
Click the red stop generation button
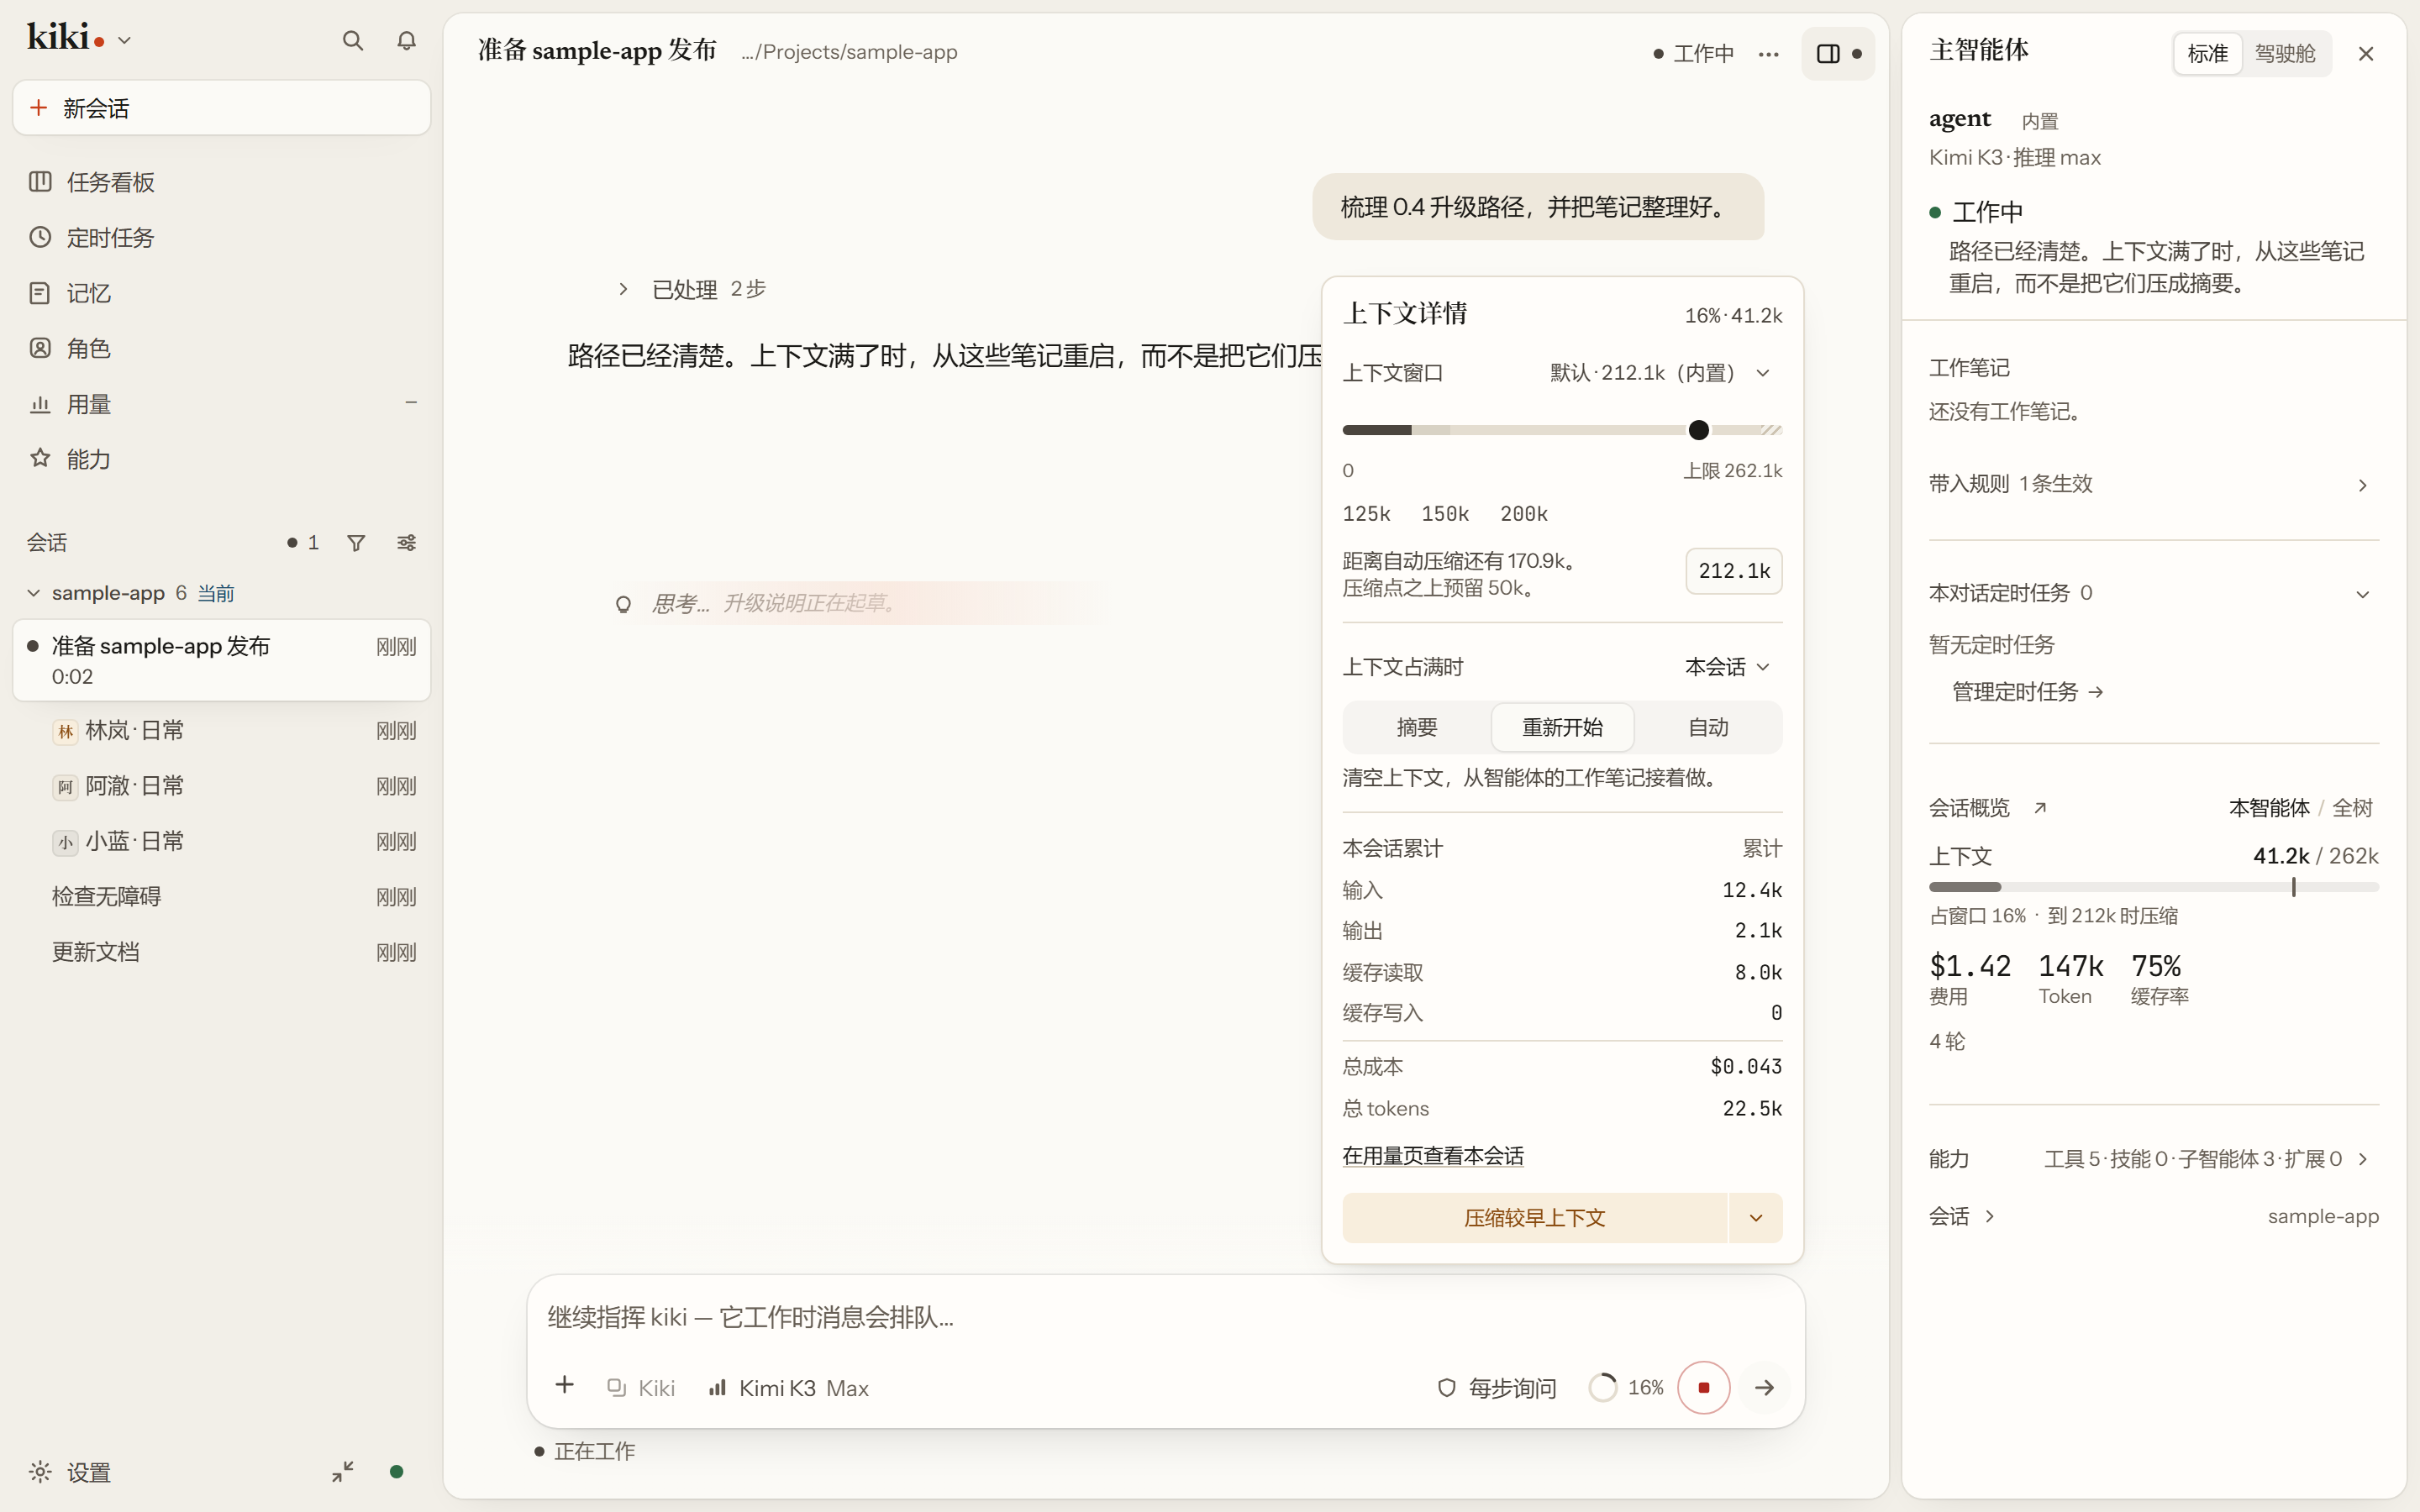pos(1704,1387)
